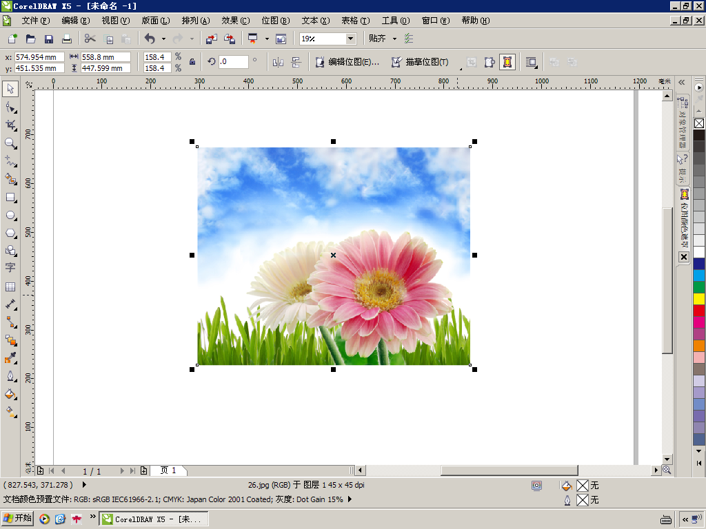Collapse the docker panel with chevrons
Image resolution: width=706 pixels, height=529 pixels.
(x=682, y=82)
